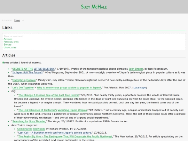Open 'Secrets of the Little Blue Box' article
The height and width of the screenshot is (141, 188).
point(33,69)
